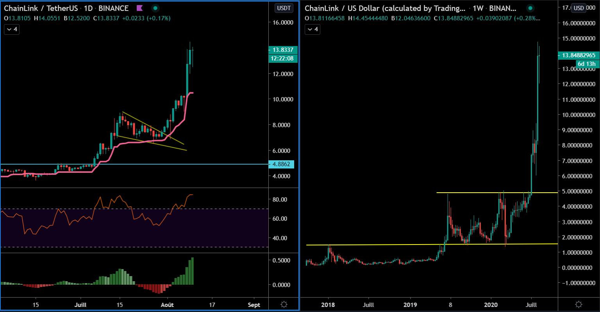Click the purple flag icon on the left chart
The image size is (600, 312).
click(139, 8)
